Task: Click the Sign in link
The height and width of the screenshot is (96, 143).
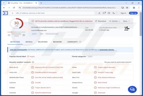Action: [123, 13]
